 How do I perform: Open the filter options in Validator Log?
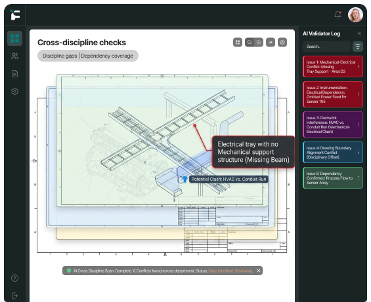[x=358, y=47]
